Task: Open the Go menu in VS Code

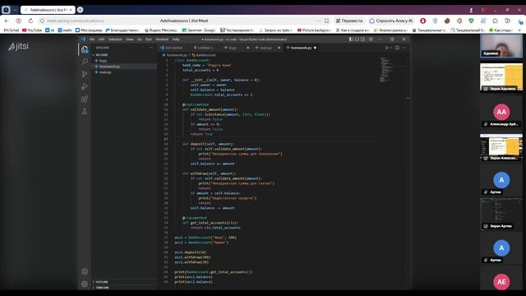Action: point(139,39)
